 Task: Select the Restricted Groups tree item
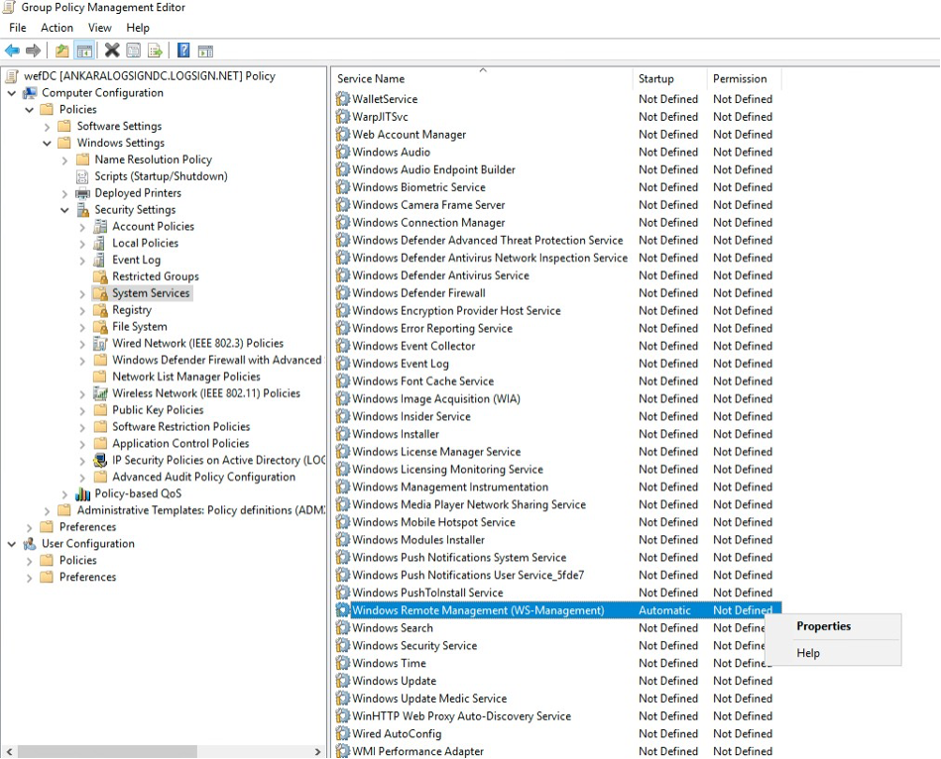pyautogui.click(x=156, y=276)
